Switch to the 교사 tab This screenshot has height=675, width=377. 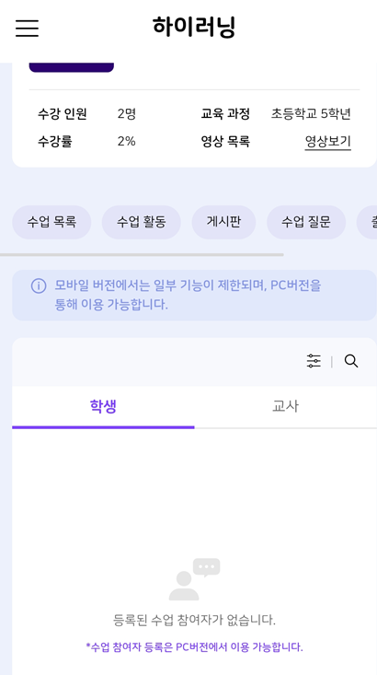pyautogui.click(x=285, y=406)
